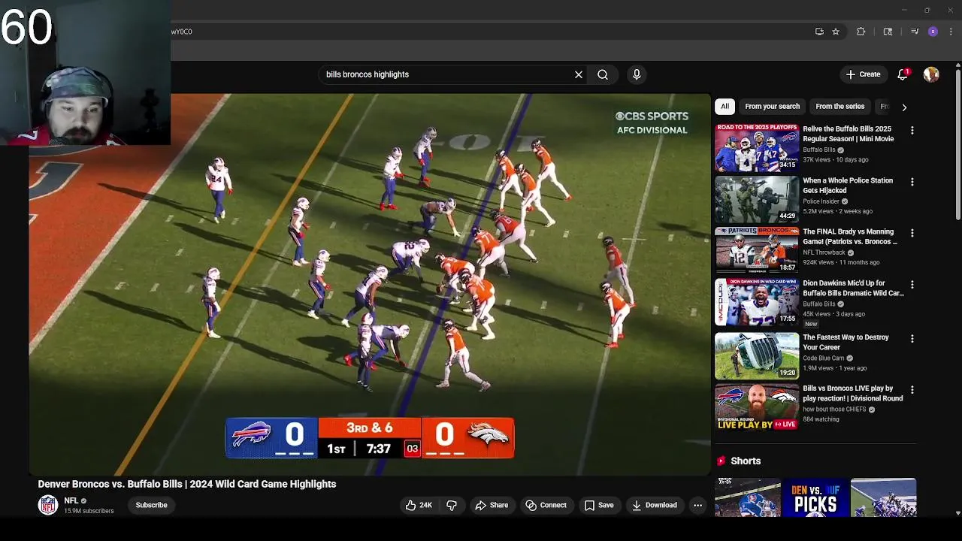Open options for Fastest Way to Destroy Career video
Screen dimensions: 962x541
tap(912, 339)
